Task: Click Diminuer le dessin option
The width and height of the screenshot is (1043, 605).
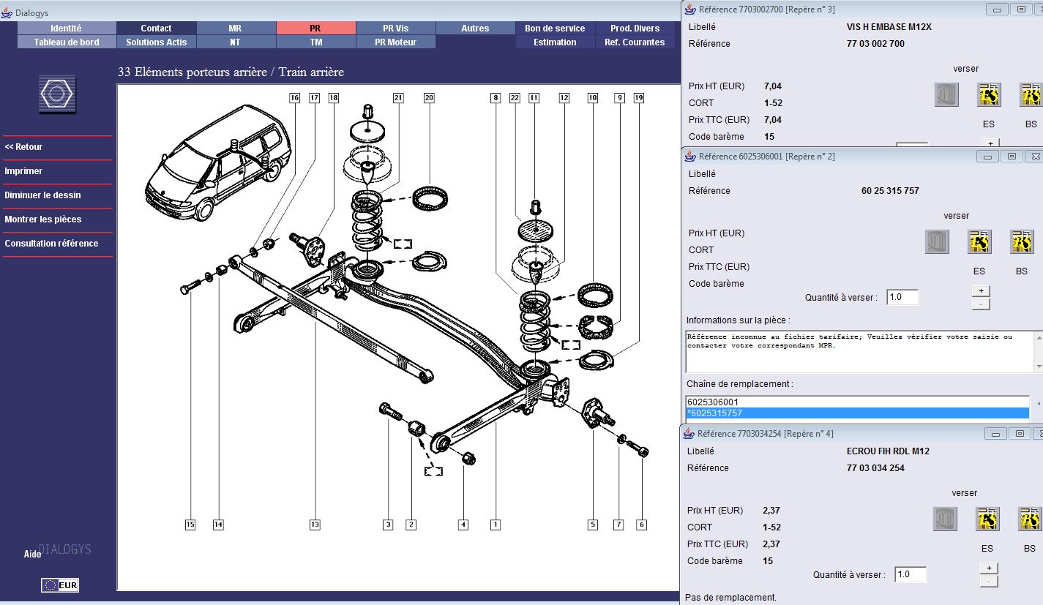Action: click(x=42, y=195)
